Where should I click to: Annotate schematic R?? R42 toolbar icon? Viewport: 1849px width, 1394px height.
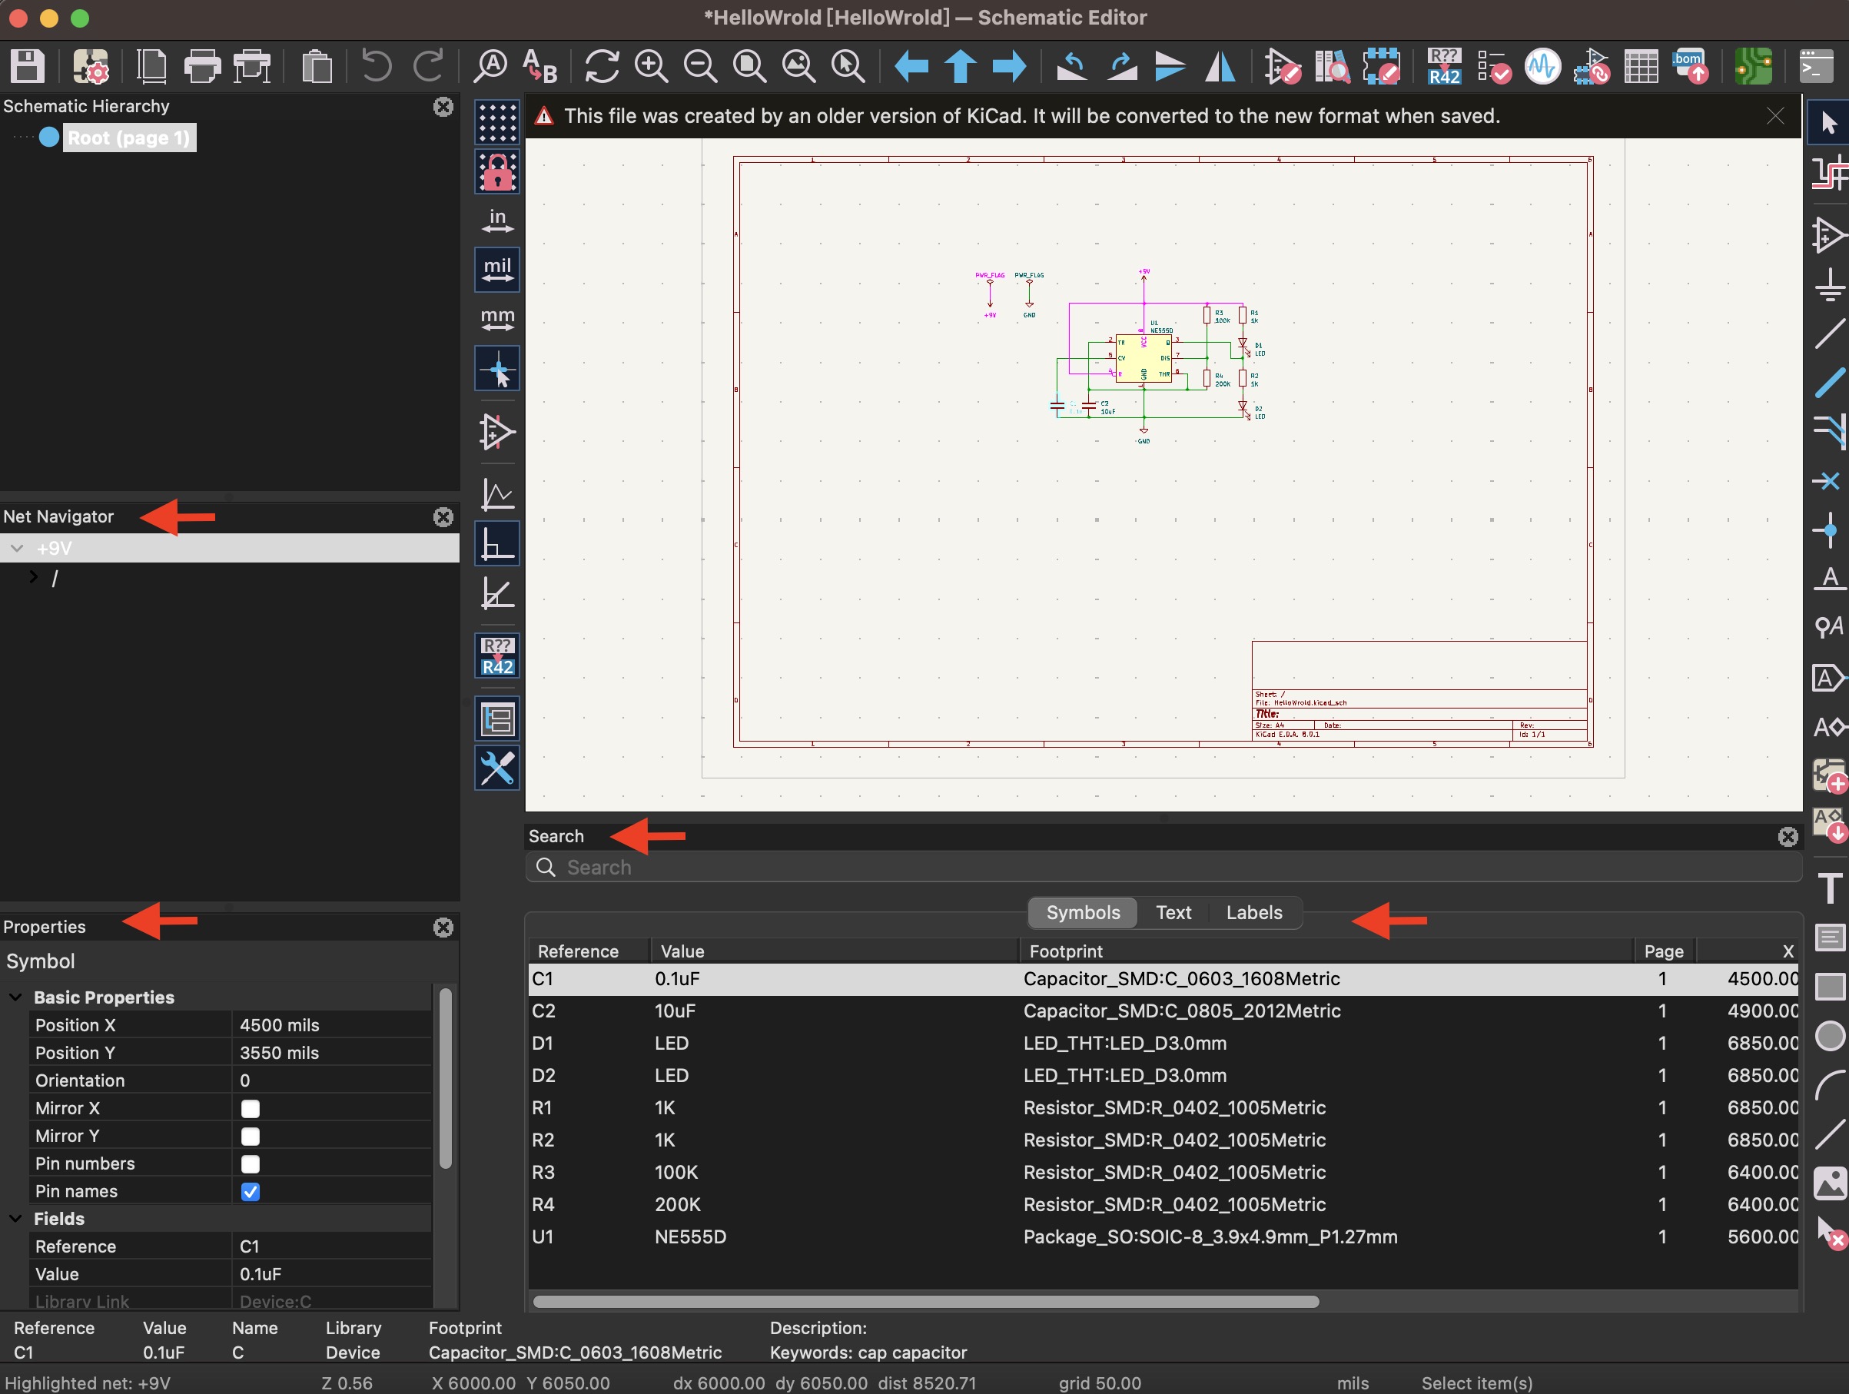point(1443,66)
